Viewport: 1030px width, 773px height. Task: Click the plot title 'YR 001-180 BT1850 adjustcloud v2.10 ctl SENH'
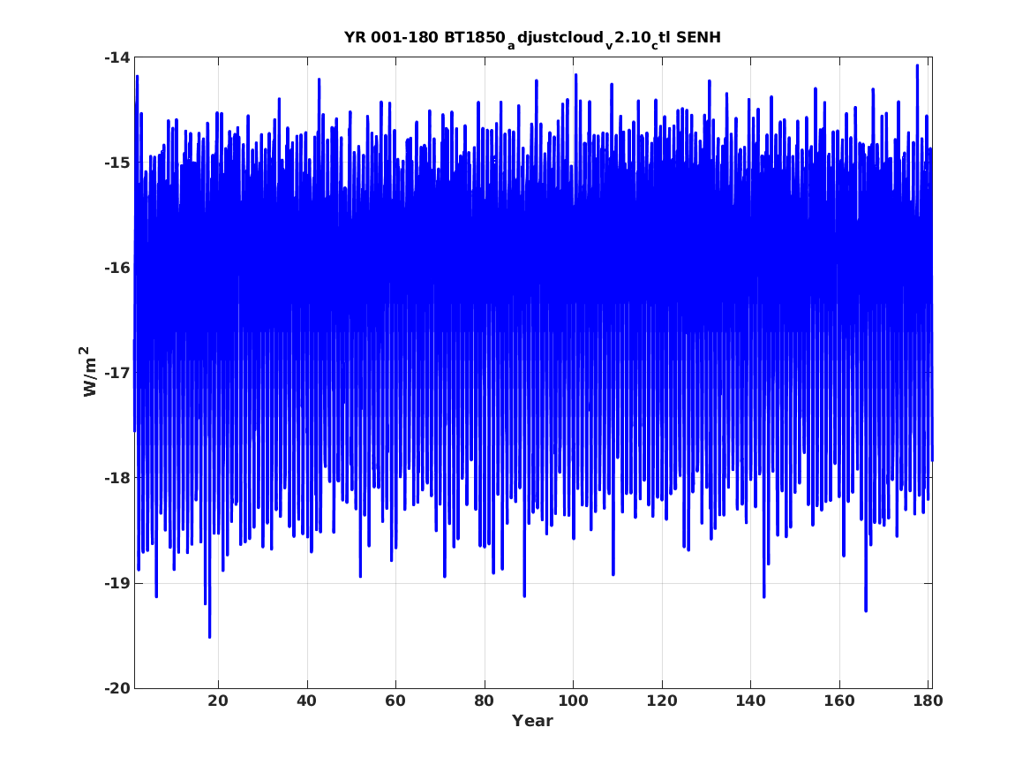(x=533, y=38)
